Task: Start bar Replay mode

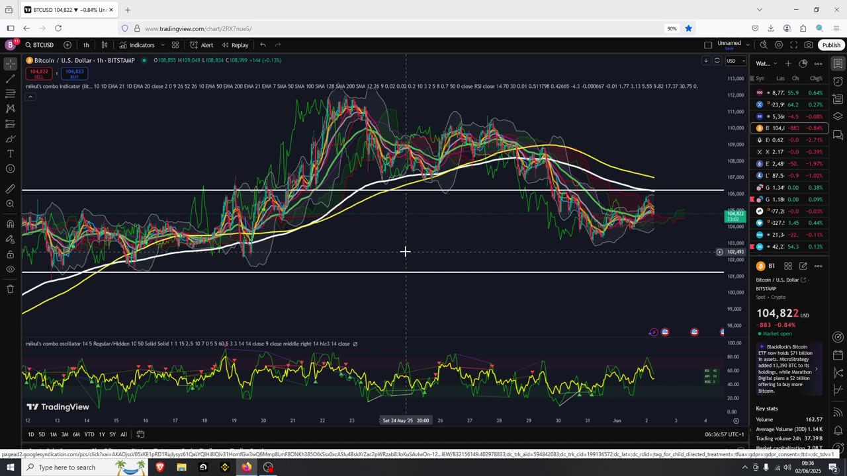Action: pyautogui.click(x=235, y=45)
